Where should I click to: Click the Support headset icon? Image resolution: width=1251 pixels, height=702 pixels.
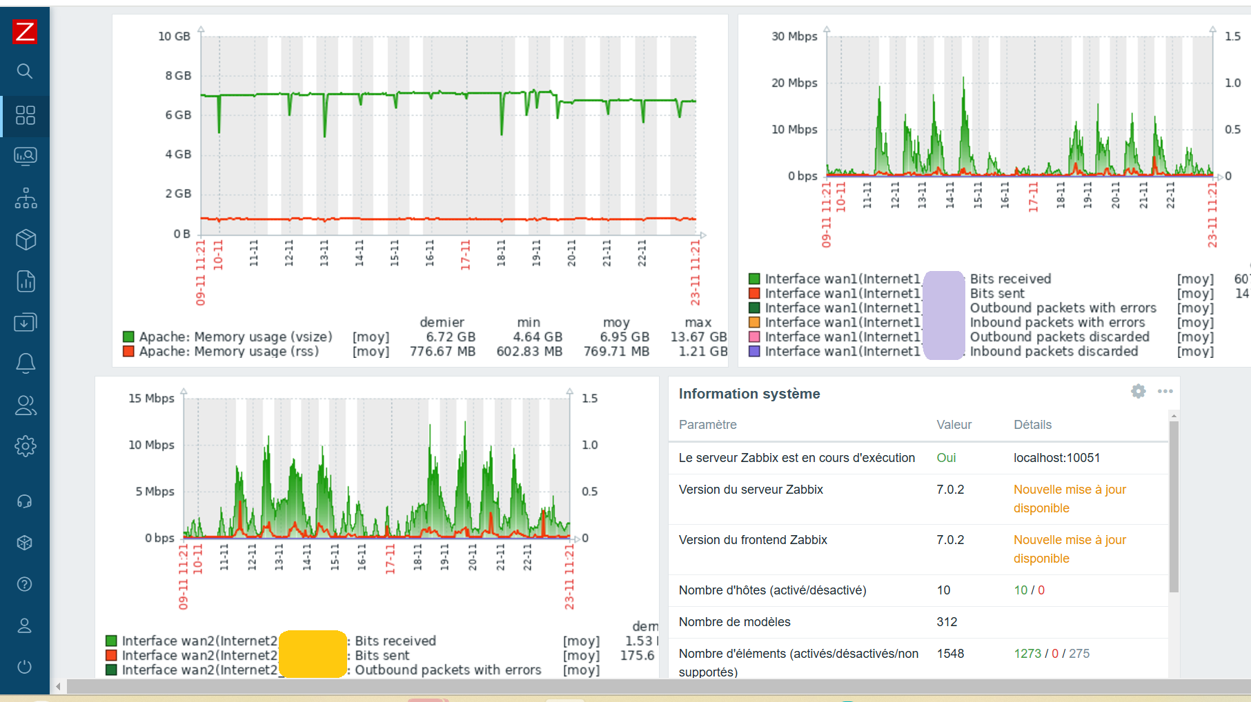click(25, 501)
